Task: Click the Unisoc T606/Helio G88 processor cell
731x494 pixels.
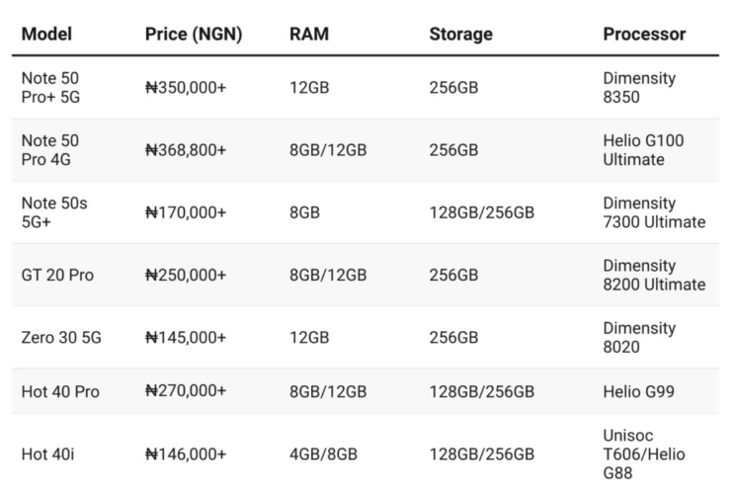Action: (643, 453)
